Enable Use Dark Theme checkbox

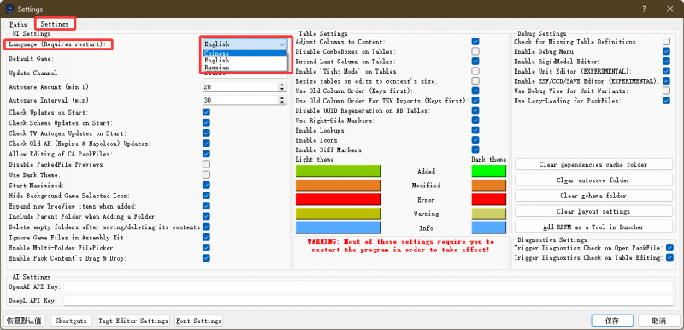pos(206,174)
